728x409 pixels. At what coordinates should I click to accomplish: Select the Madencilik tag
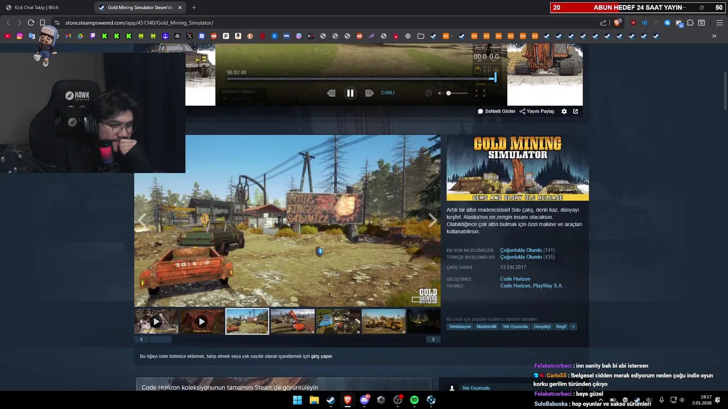[x=486, y=327]
